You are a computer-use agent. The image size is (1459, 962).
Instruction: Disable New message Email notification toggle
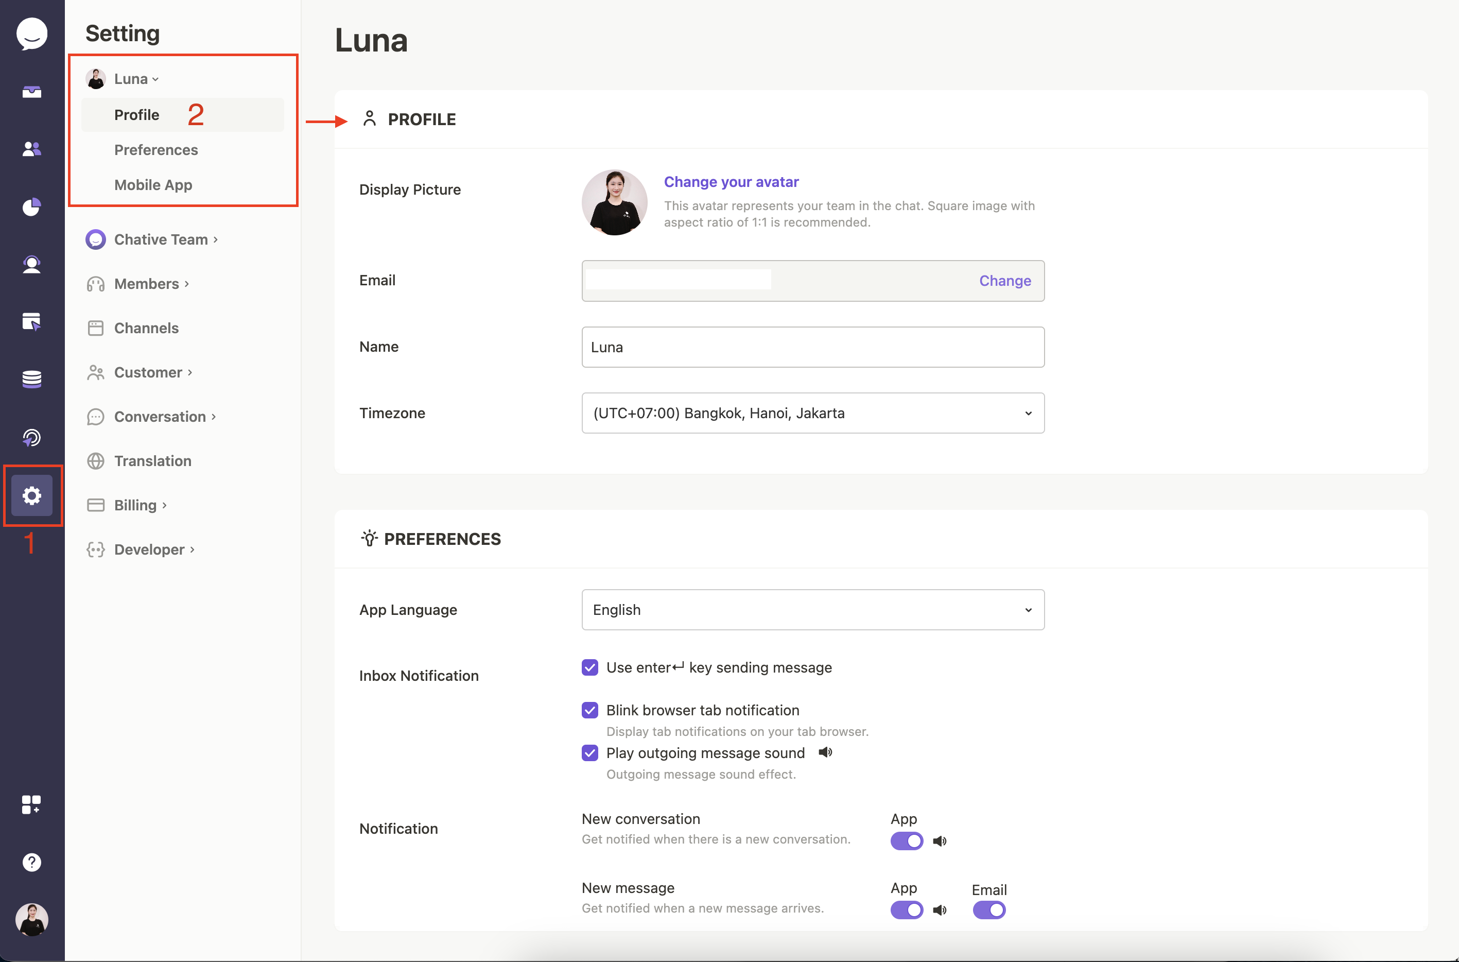tap(988, 910)
